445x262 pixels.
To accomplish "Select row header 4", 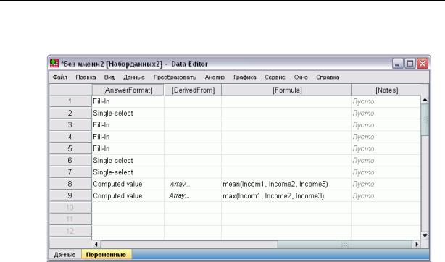I will (70, 137).
